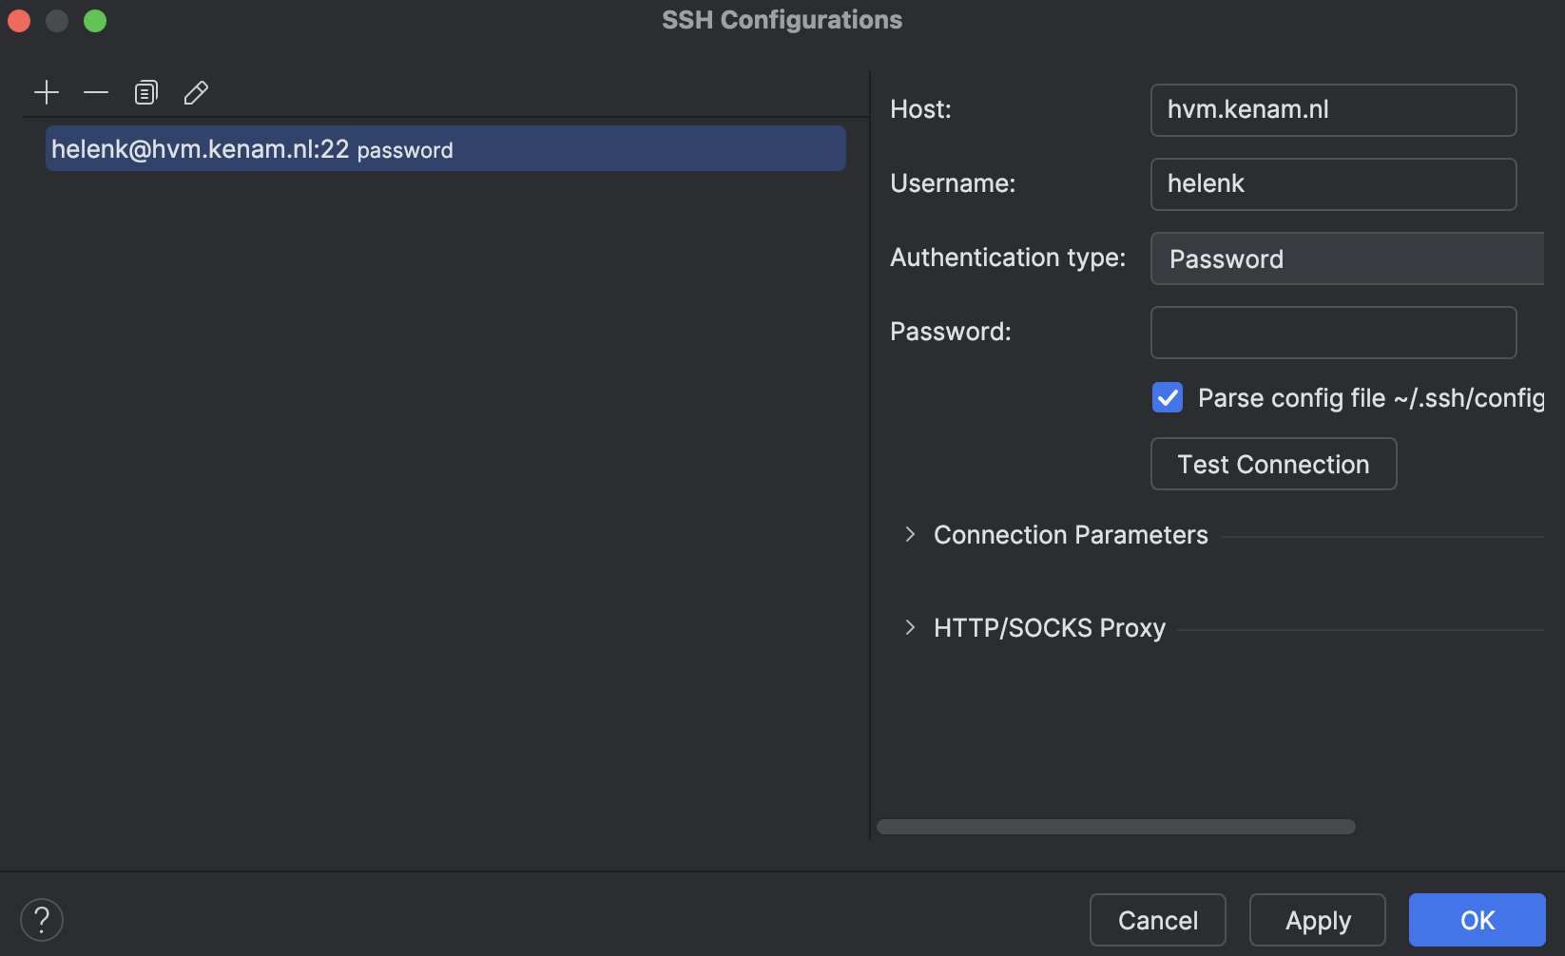This screenshot has height=956, width=1565.
Task: Click the Username field showing helenk
Action: tap(1333, 183)
